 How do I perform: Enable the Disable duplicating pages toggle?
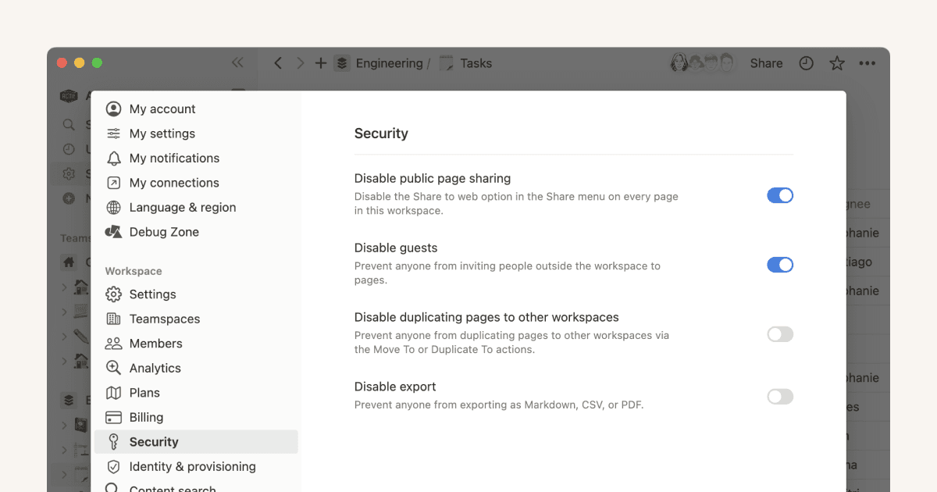pyautogui.click(x=780, y=333)
